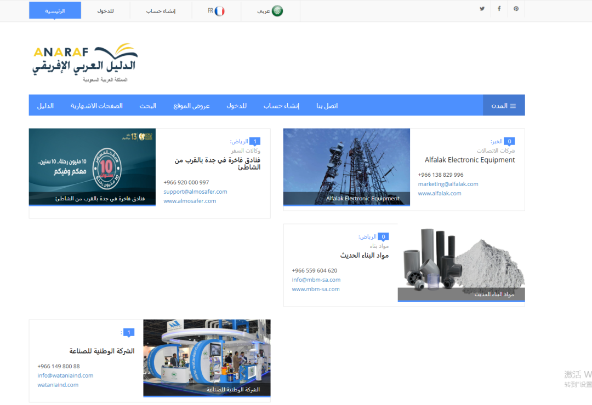This screenshot has height=405, width=592.
Task: Click phone number +966 920 000 997
Action: pyautogui.click(x=186, y=182)
